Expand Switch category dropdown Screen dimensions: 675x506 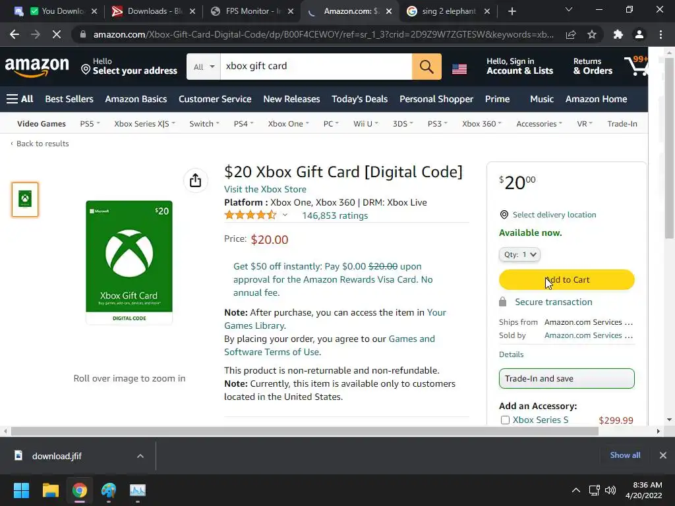coord(204,123)
